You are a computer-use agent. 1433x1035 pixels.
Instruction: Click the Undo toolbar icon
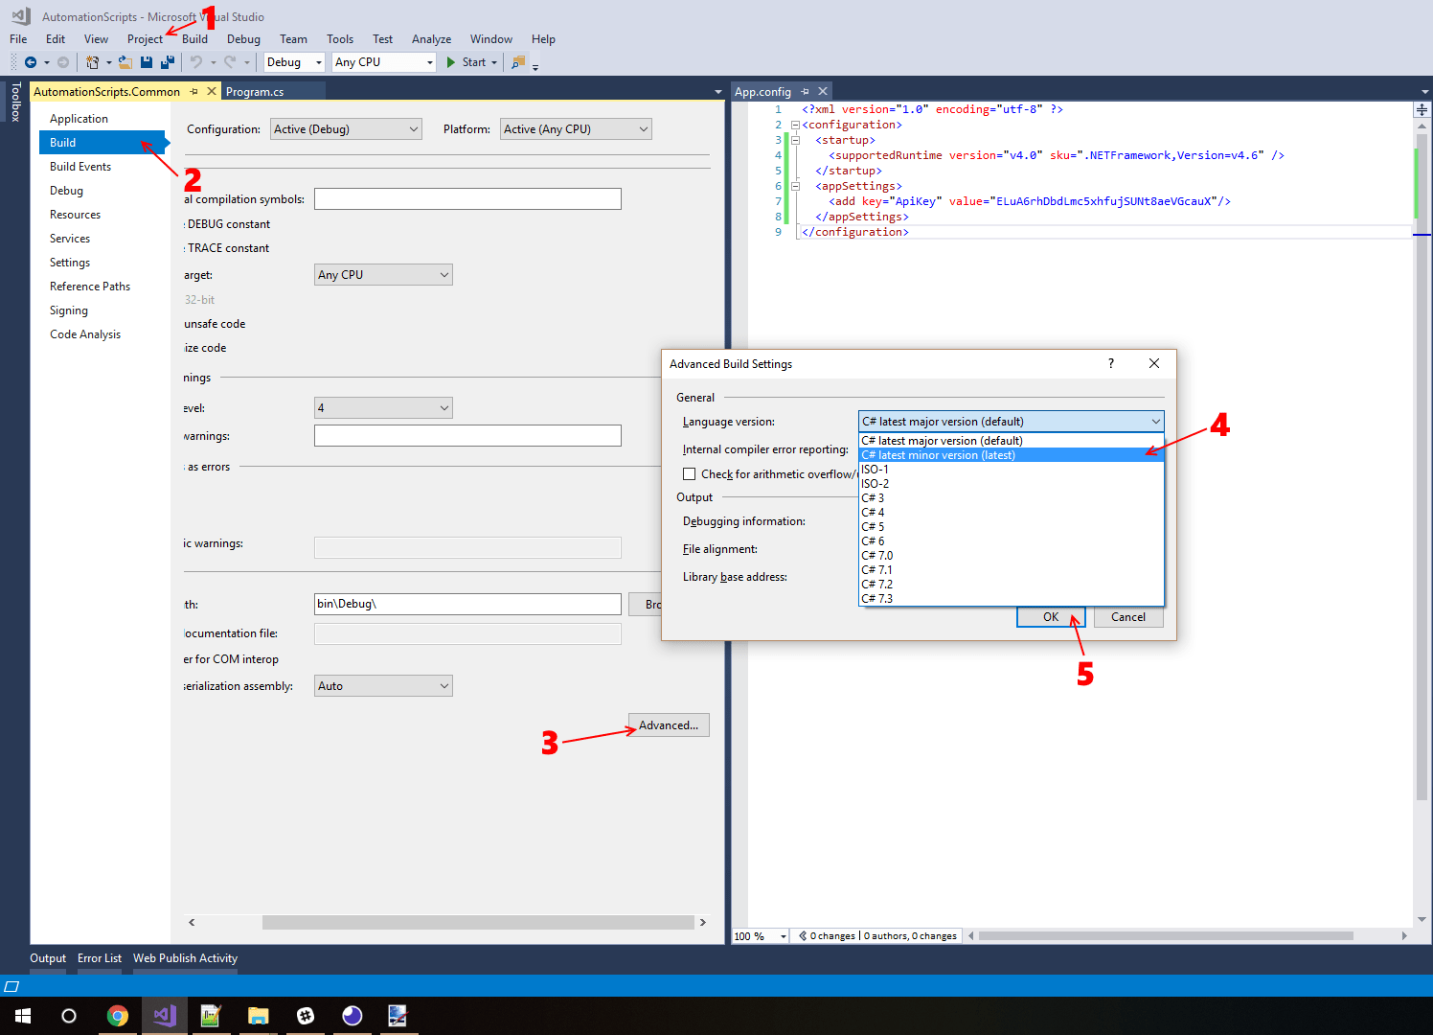tap(197, 61)
